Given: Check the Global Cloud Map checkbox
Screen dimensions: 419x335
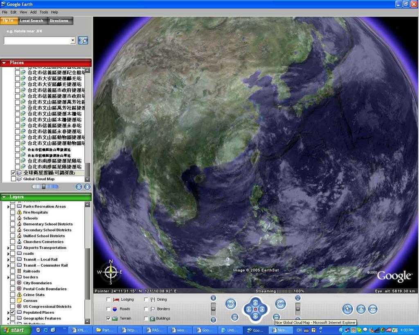Looking at the screenshot, I should (14, 179).
